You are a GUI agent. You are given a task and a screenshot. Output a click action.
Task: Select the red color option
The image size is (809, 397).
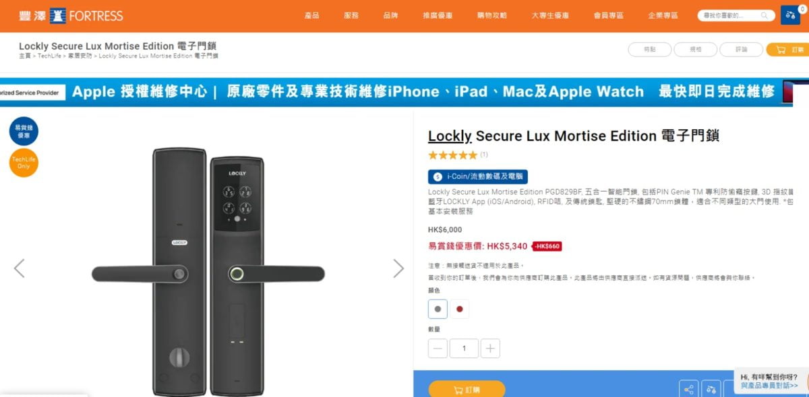tap(460, 309)
